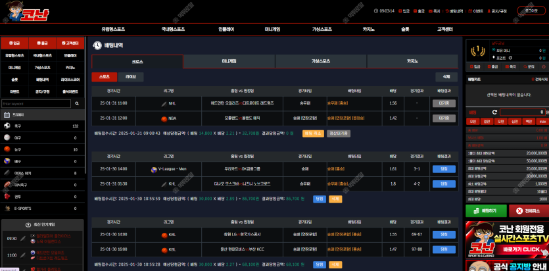
Task: Open the 실시간스포츠TV banner
Action: [508, 240]
